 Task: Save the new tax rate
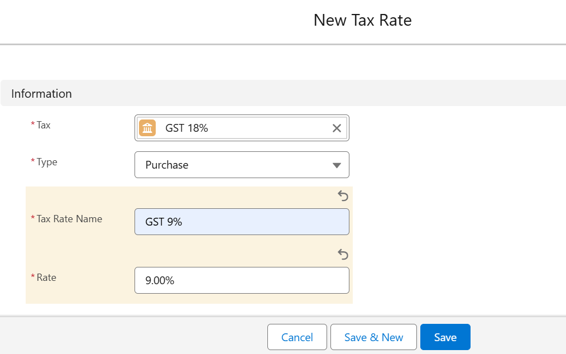pyautogui.click(x=445, y=337)
